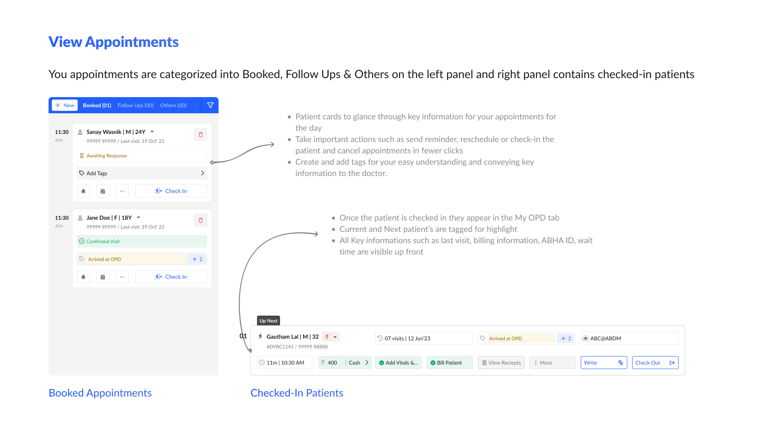Expand Sanay Wasnik patient details arrow

tap(152, 132)
